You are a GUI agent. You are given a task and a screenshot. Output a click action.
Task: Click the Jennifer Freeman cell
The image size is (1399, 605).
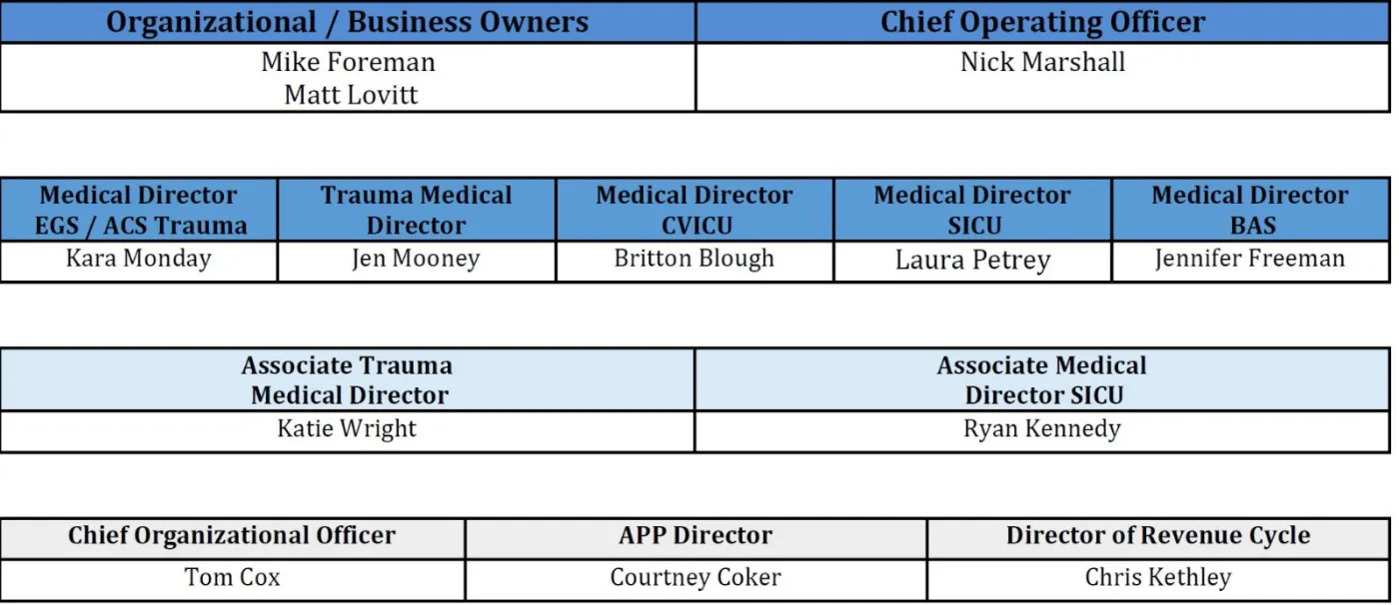(x=1251, y=262)
